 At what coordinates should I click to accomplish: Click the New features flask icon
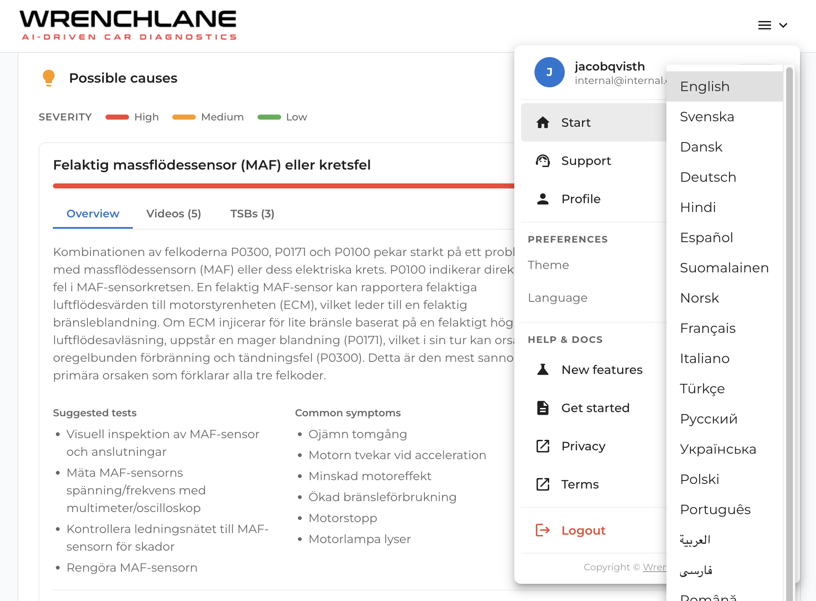[543, 370]
